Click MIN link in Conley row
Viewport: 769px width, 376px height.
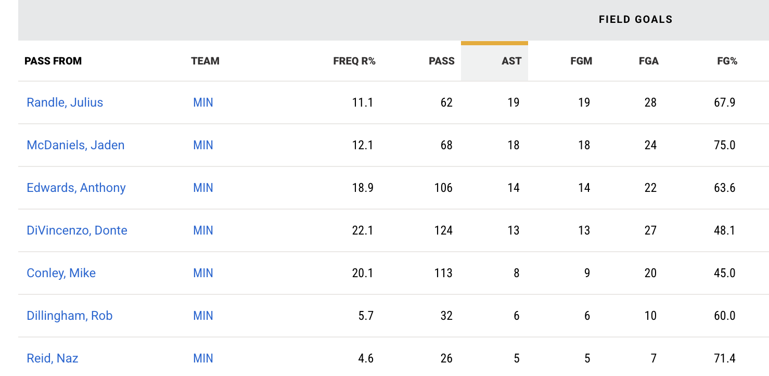click(203, 273)
